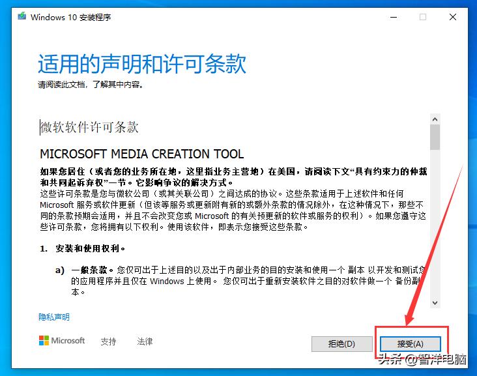Click the heading 微软软件许可条款

click(89, 127)
